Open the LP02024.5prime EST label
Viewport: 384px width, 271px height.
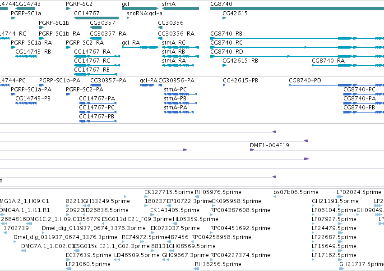(x=359, y=192)
